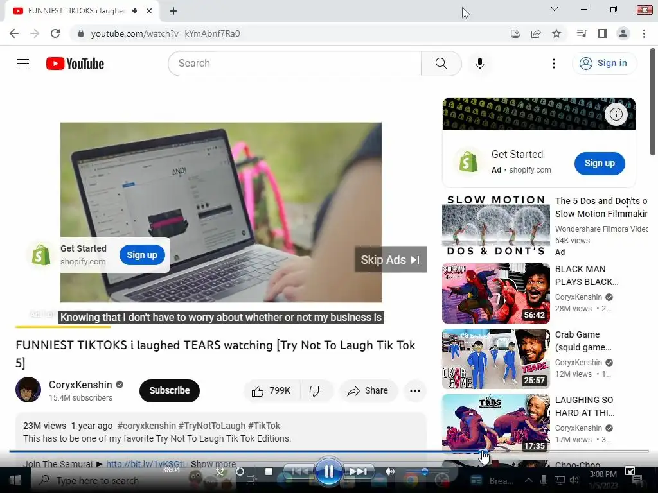The height and width of the screenshot is (493, 658).
Task: Go back with browser back arrow
Action: pyautogui.click(x=14, y=33)
